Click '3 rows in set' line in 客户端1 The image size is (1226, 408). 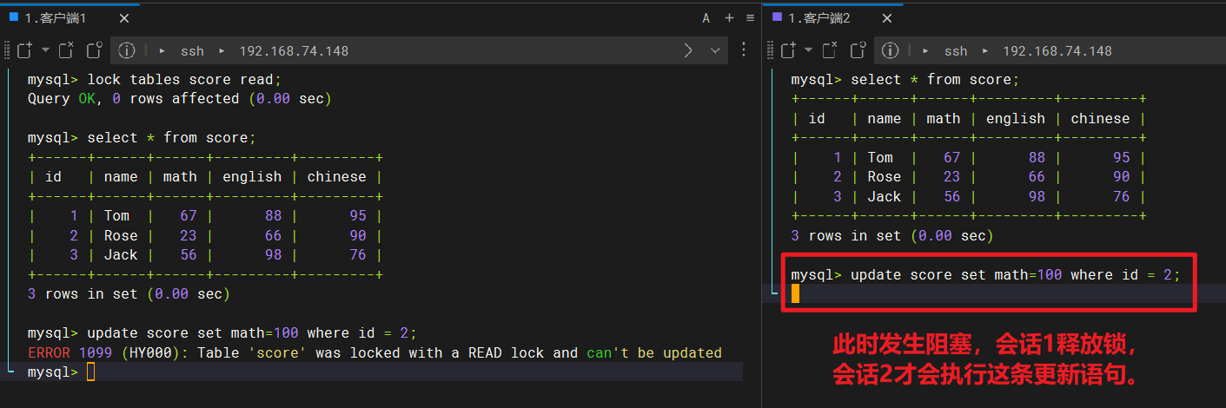coord(129,294)
